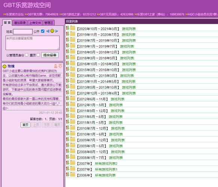This screenshot has width=218, height=187.
Task: Click the 提交留言 button
Action: [x=50, y=55]
